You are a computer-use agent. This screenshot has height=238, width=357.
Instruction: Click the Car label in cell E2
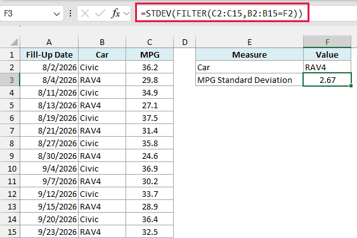250,67
